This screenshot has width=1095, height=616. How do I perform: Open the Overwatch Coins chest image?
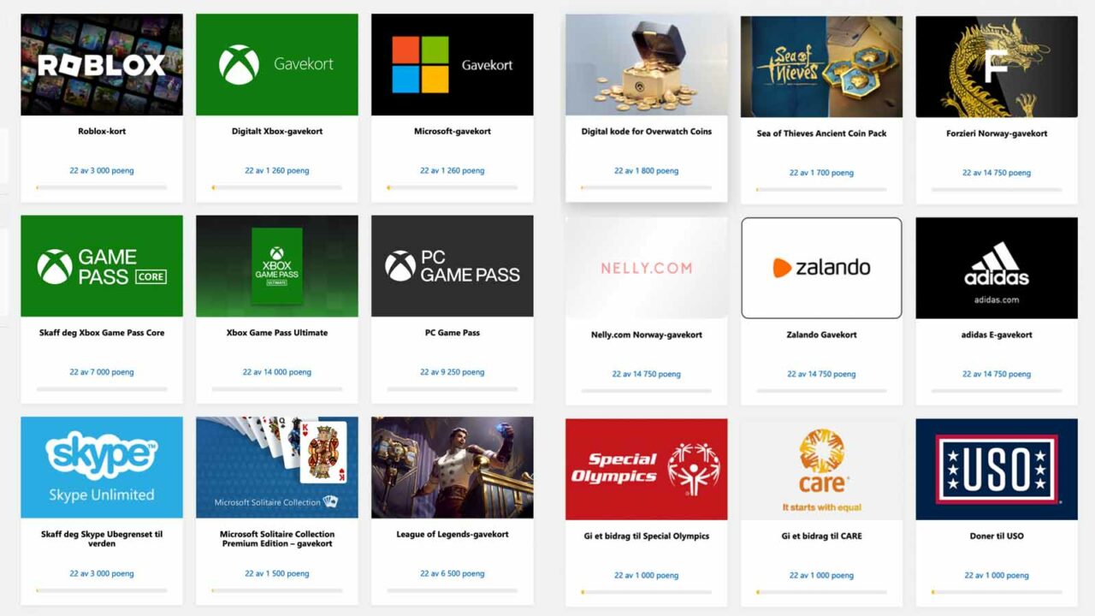(x=647, y=65)
